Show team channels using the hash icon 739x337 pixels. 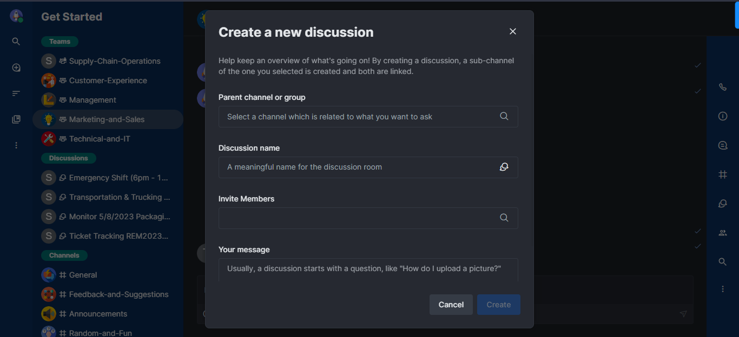coord(722,174)
